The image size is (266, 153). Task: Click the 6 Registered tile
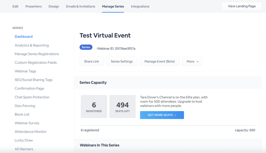tap(94, 106)
